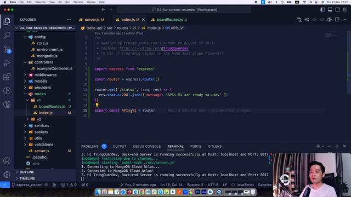Click the workspace search command center

(184, 10)
